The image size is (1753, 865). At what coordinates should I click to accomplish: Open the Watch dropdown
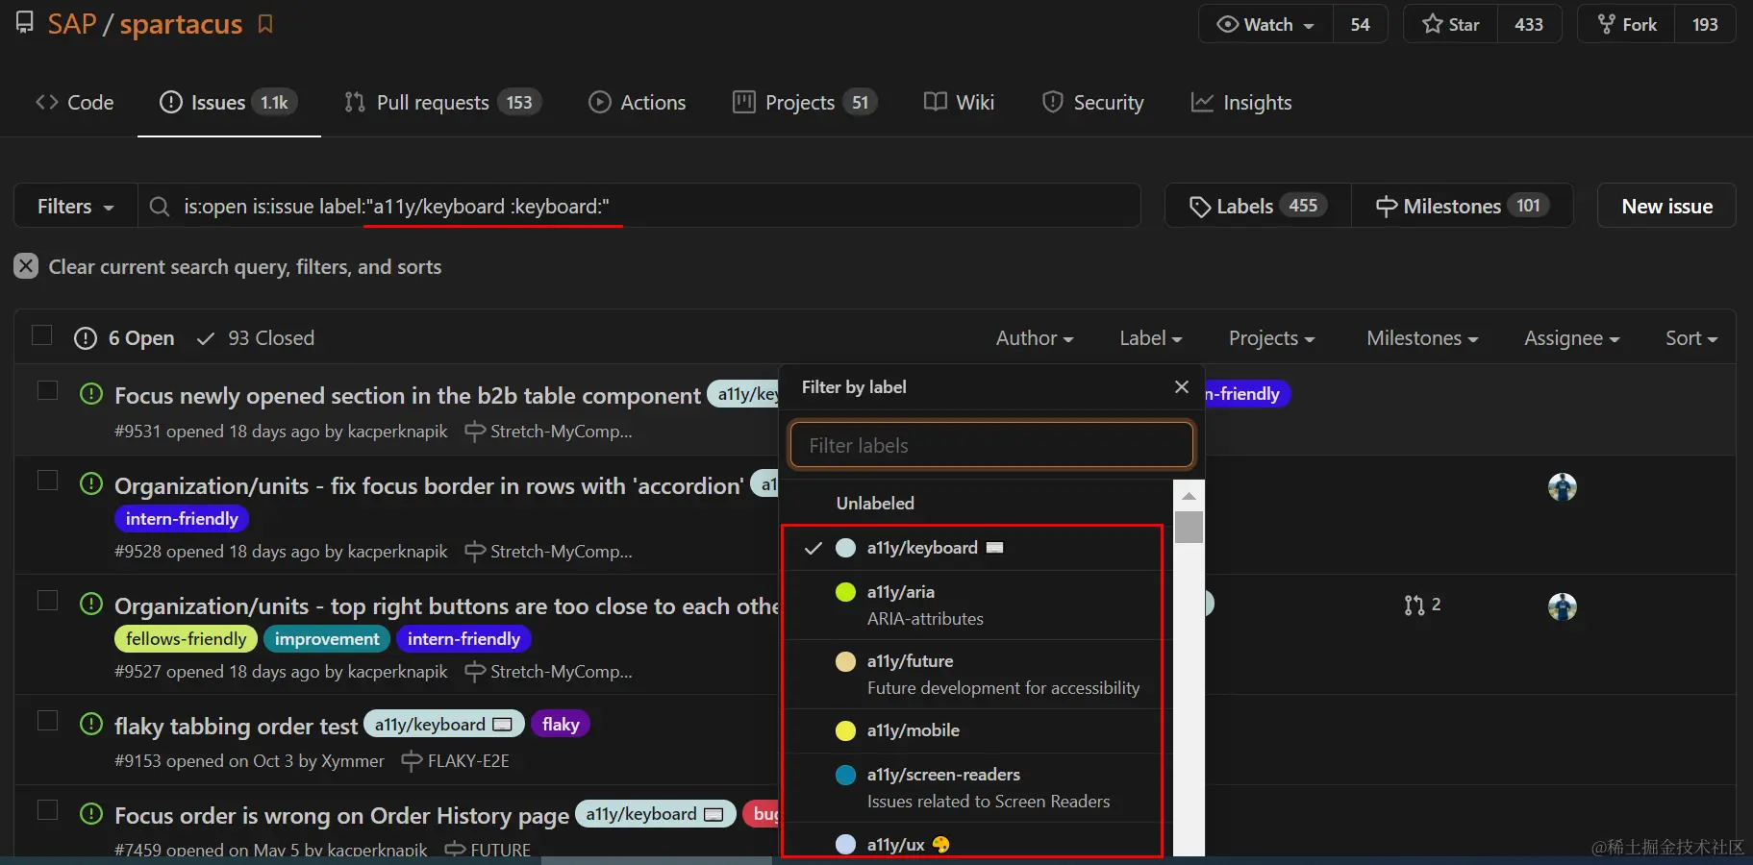click(1265, 24)
